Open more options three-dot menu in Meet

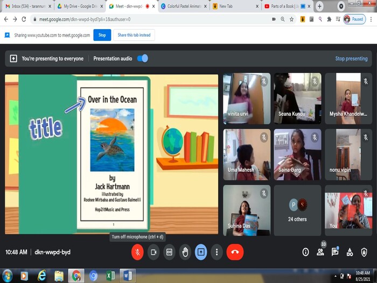[x=217, y=252]
